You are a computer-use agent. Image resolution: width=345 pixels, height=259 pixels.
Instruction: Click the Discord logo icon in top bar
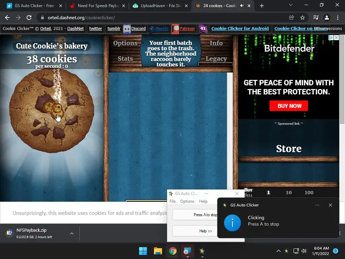coord(127,29)
